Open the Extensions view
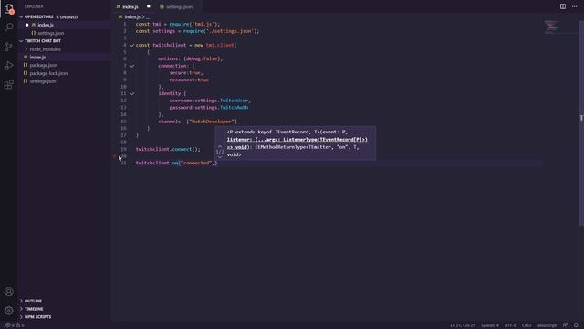Screen dimensions: 584x329 pos(8,85)
